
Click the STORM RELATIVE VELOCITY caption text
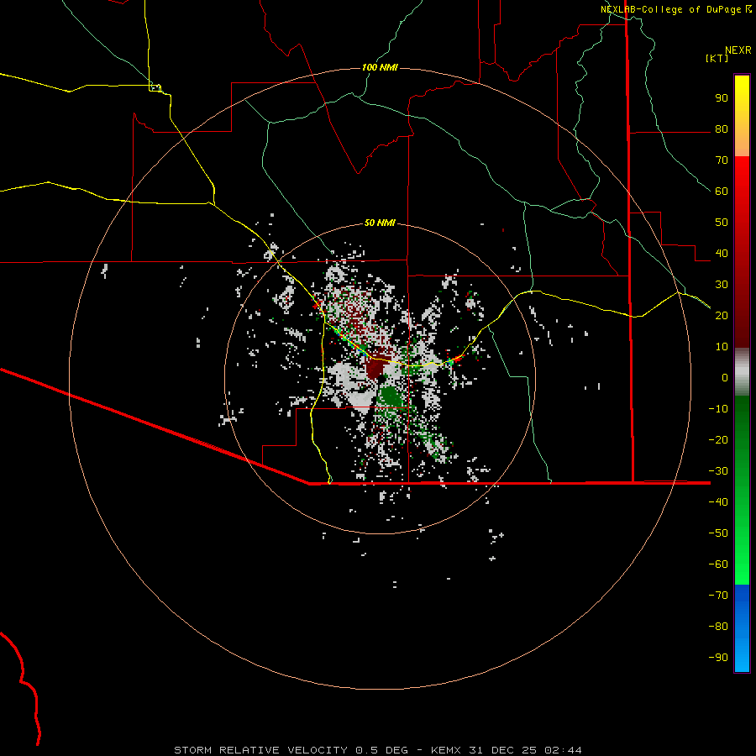click(261, 750)
